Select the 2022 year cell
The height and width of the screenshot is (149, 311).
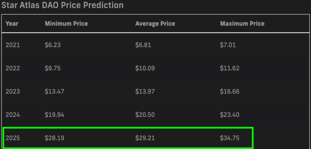[x=13, y=68]
